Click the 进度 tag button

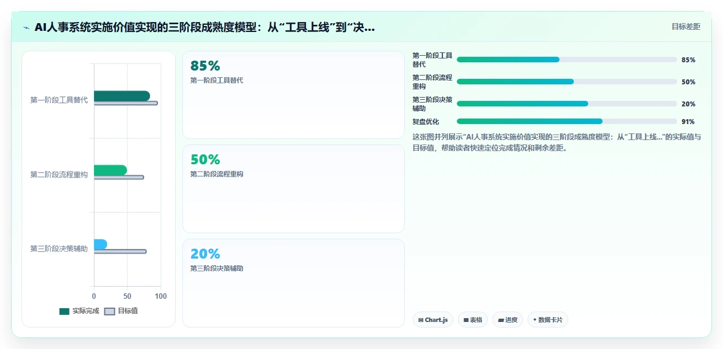(508, 320)
